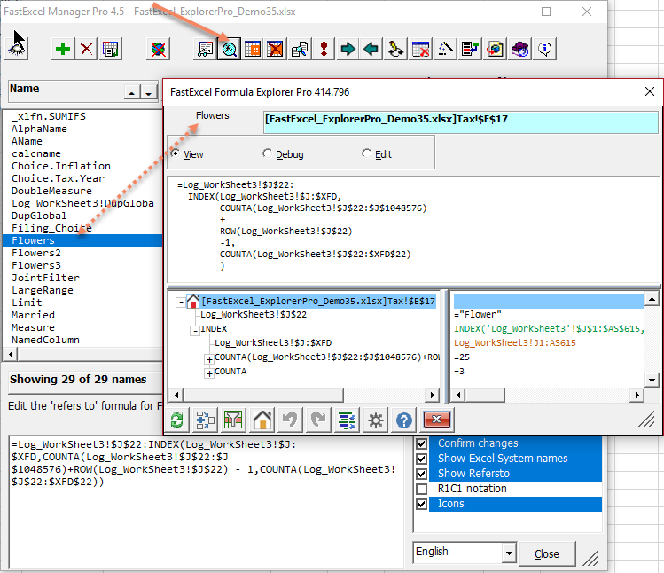
Task: Select Log_WorkSheet3!$J$22 tree item
Action: coord(254,315)
